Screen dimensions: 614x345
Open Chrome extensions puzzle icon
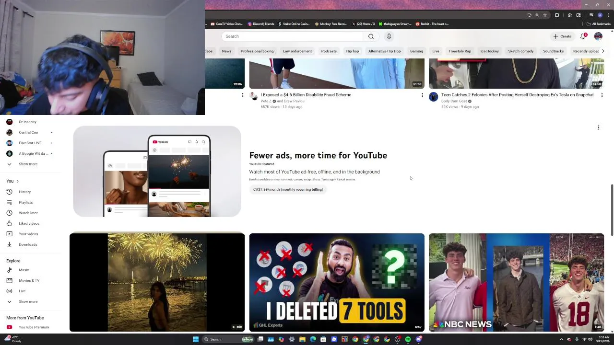point(557,15)
